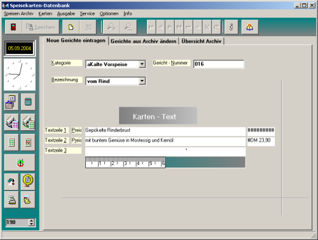Open the Ausgabe menu
Viewport: 318px width, 240px height.
66,13
